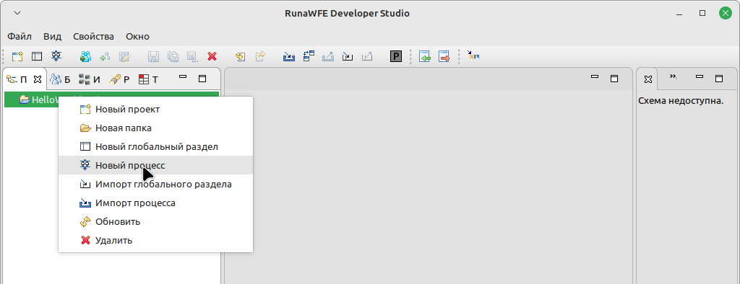740x284 pixels.
Task: Choose Новая папка from context menu
Action: click(x=156, y=128)
